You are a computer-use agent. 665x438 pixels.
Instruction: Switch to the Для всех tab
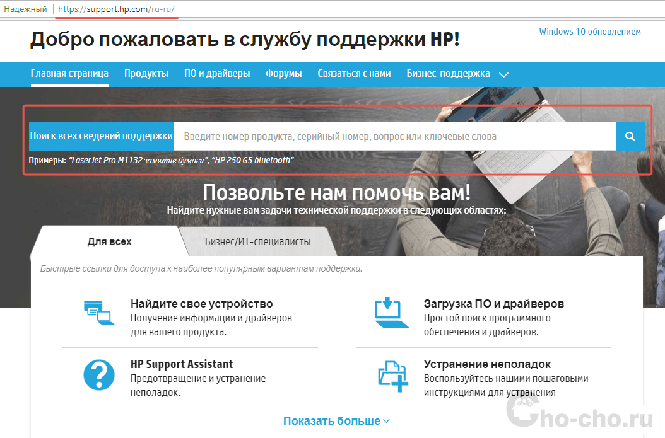click(x=109, y=241)
